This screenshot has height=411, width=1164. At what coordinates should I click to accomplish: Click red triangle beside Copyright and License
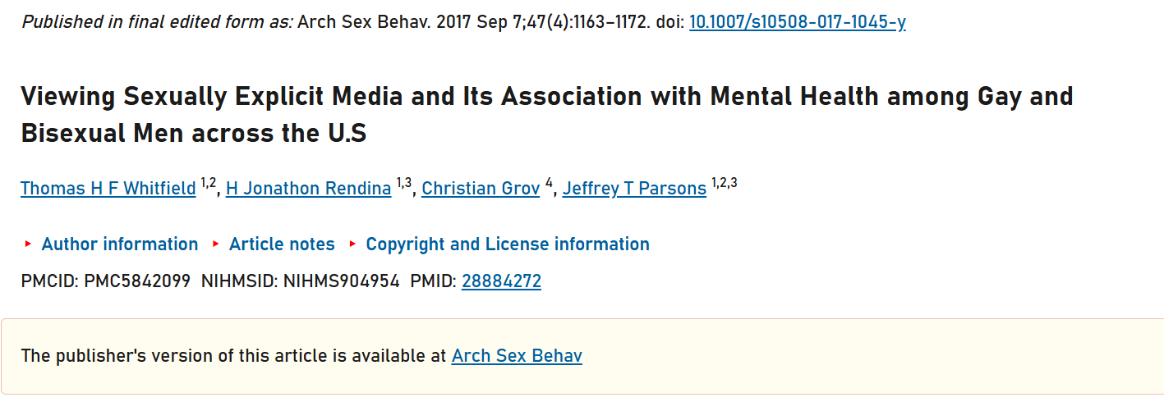point(352,244)
